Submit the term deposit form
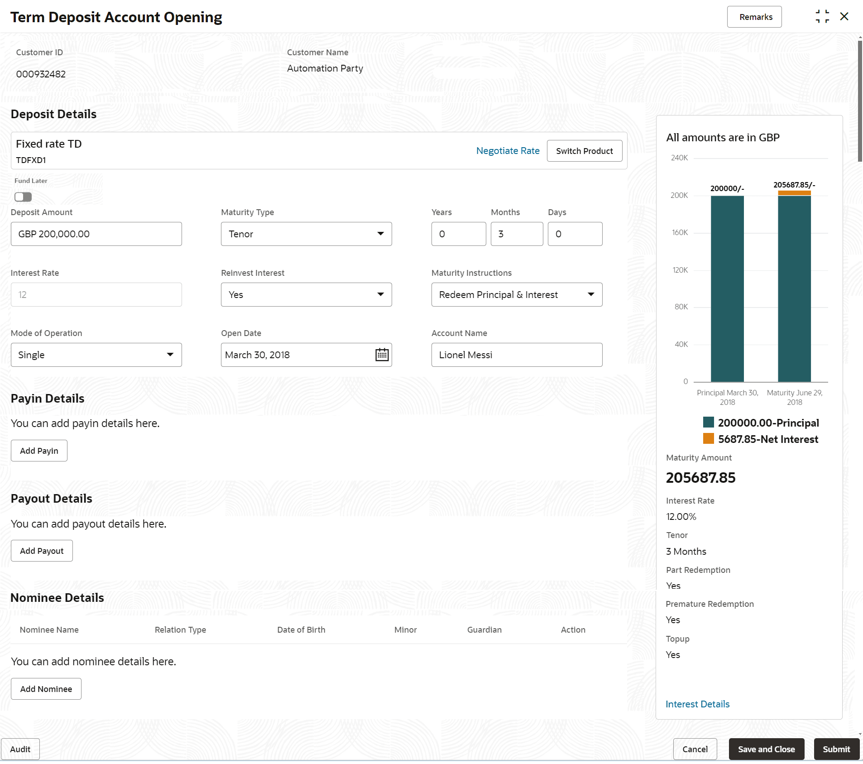The image size is (863, 764). point(836,749)
